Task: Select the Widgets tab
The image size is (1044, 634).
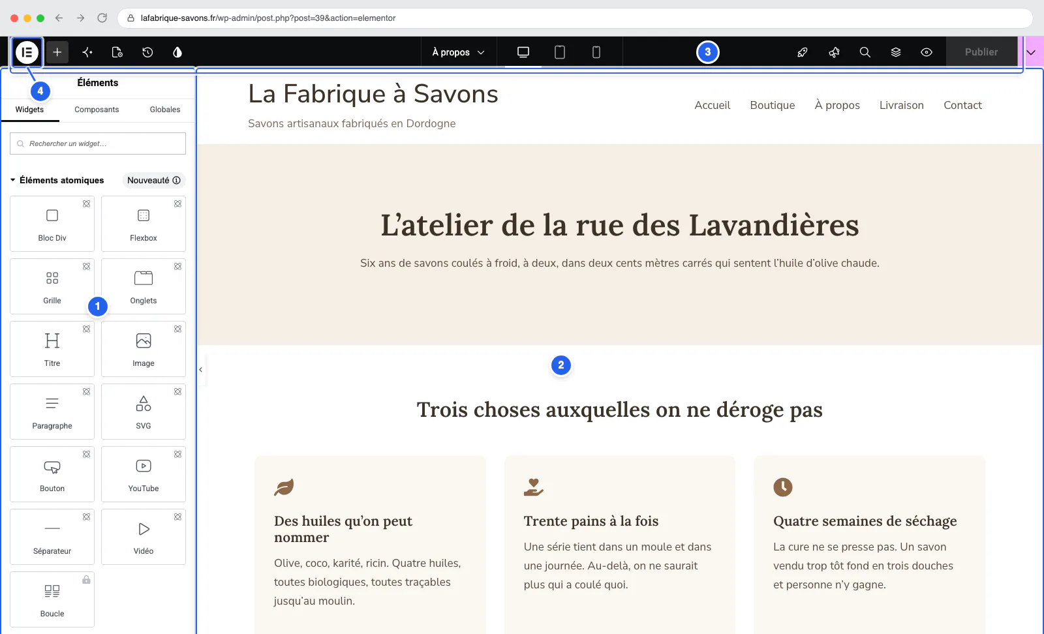Action: pos(29,110)
